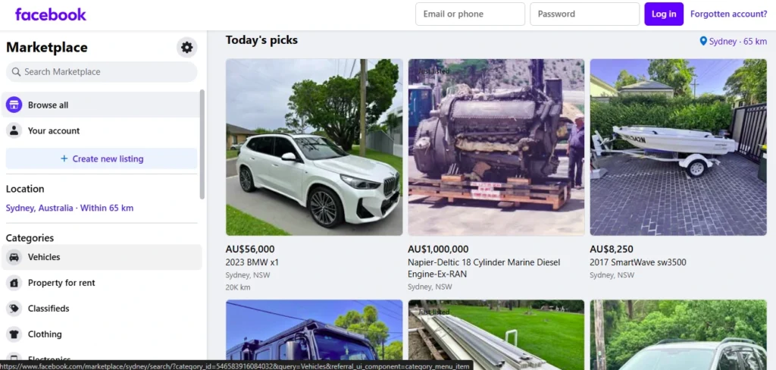Click the Email or phone field
The height and width of the screenshot is (370, 776).
(470, 14)
